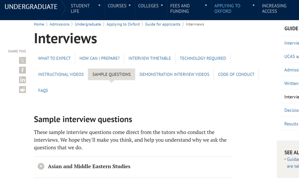Go to Admissions breadcrumb link

60,24
